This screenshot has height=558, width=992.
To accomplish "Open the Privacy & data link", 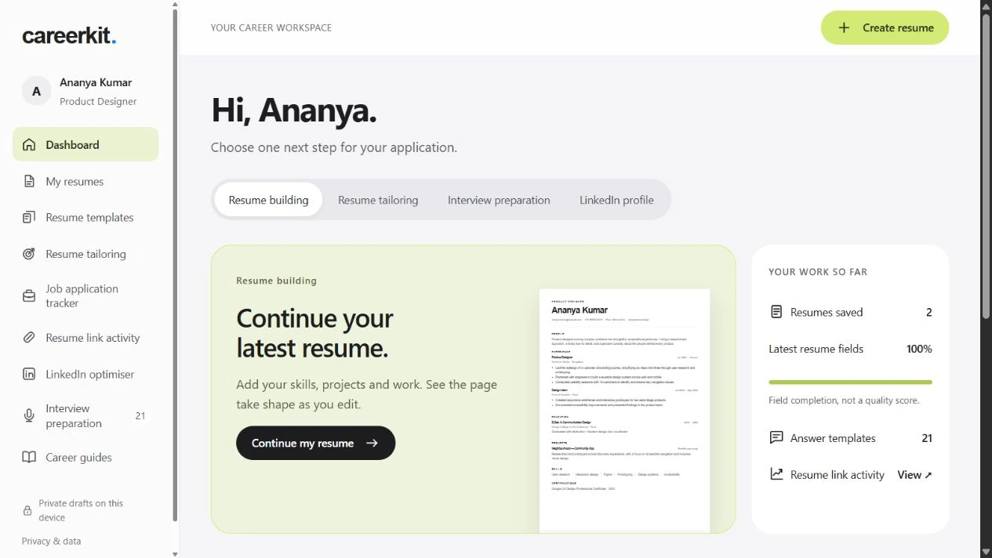I will tap(51, 541).
